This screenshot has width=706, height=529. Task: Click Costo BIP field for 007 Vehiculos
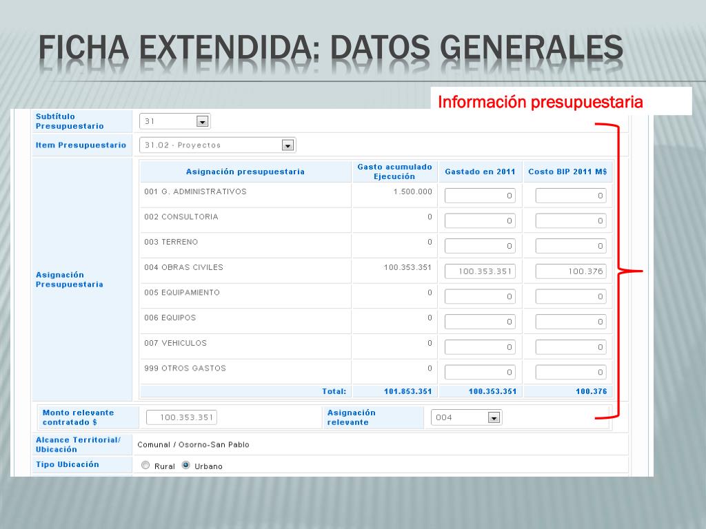pyautogui.click(x=570, y=347)
